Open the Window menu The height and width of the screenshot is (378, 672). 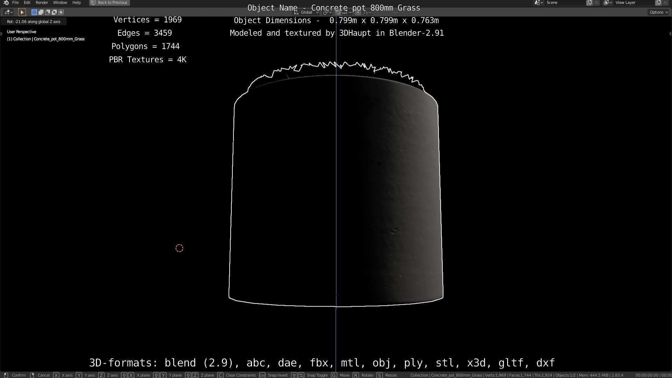60,2
